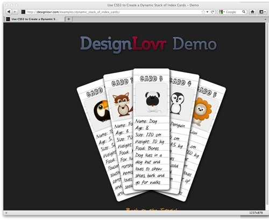Click the 'Back to the Tutorial' link
Screen dimensions: 269x220
tap(152, 209)
